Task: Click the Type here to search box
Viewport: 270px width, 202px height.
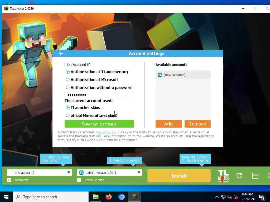Action: [50, 197]
